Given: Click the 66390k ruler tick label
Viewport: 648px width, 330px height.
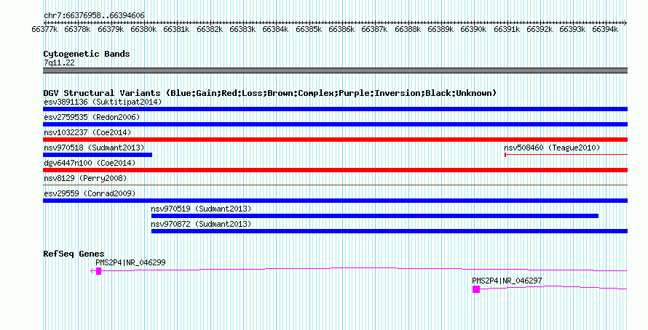Looking at the screenshot, I should click(x=473, y=30).
